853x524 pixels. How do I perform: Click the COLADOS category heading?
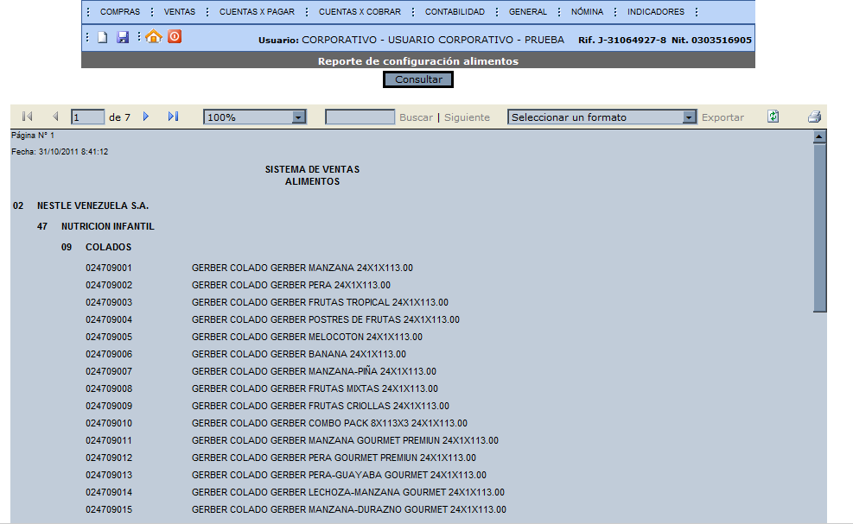pos(108,247)
